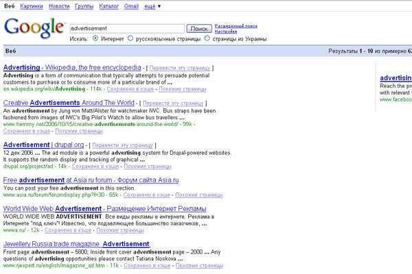
Task: Expand the ещё dropdown in top navigation
Action: 152,6
